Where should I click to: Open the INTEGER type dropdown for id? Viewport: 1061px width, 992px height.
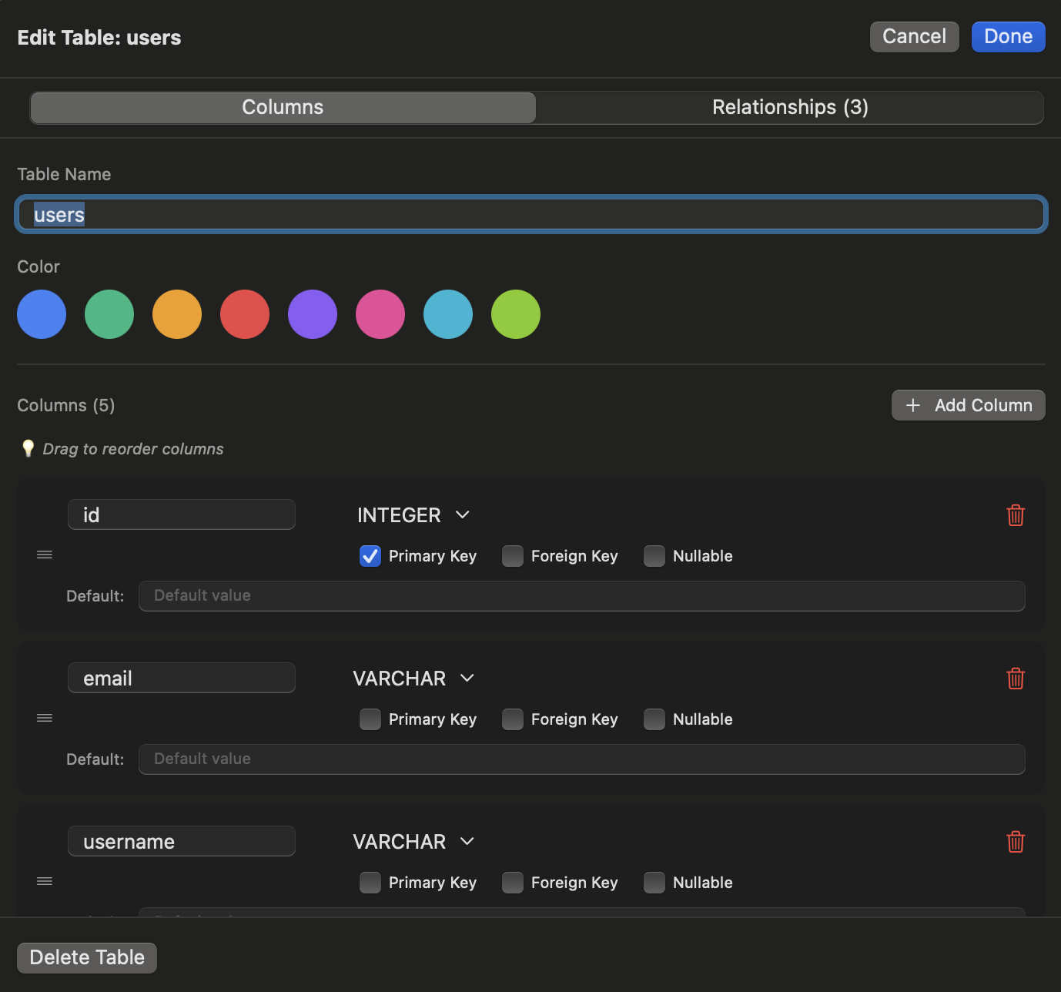tap(413, 515)
